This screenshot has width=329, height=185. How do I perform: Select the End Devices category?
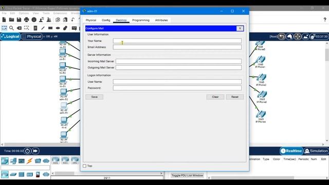[13, 161]
